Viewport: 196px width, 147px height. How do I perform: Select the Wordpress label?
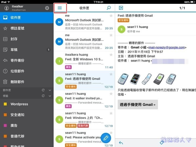pyautogui.click(x=27, y=104)
